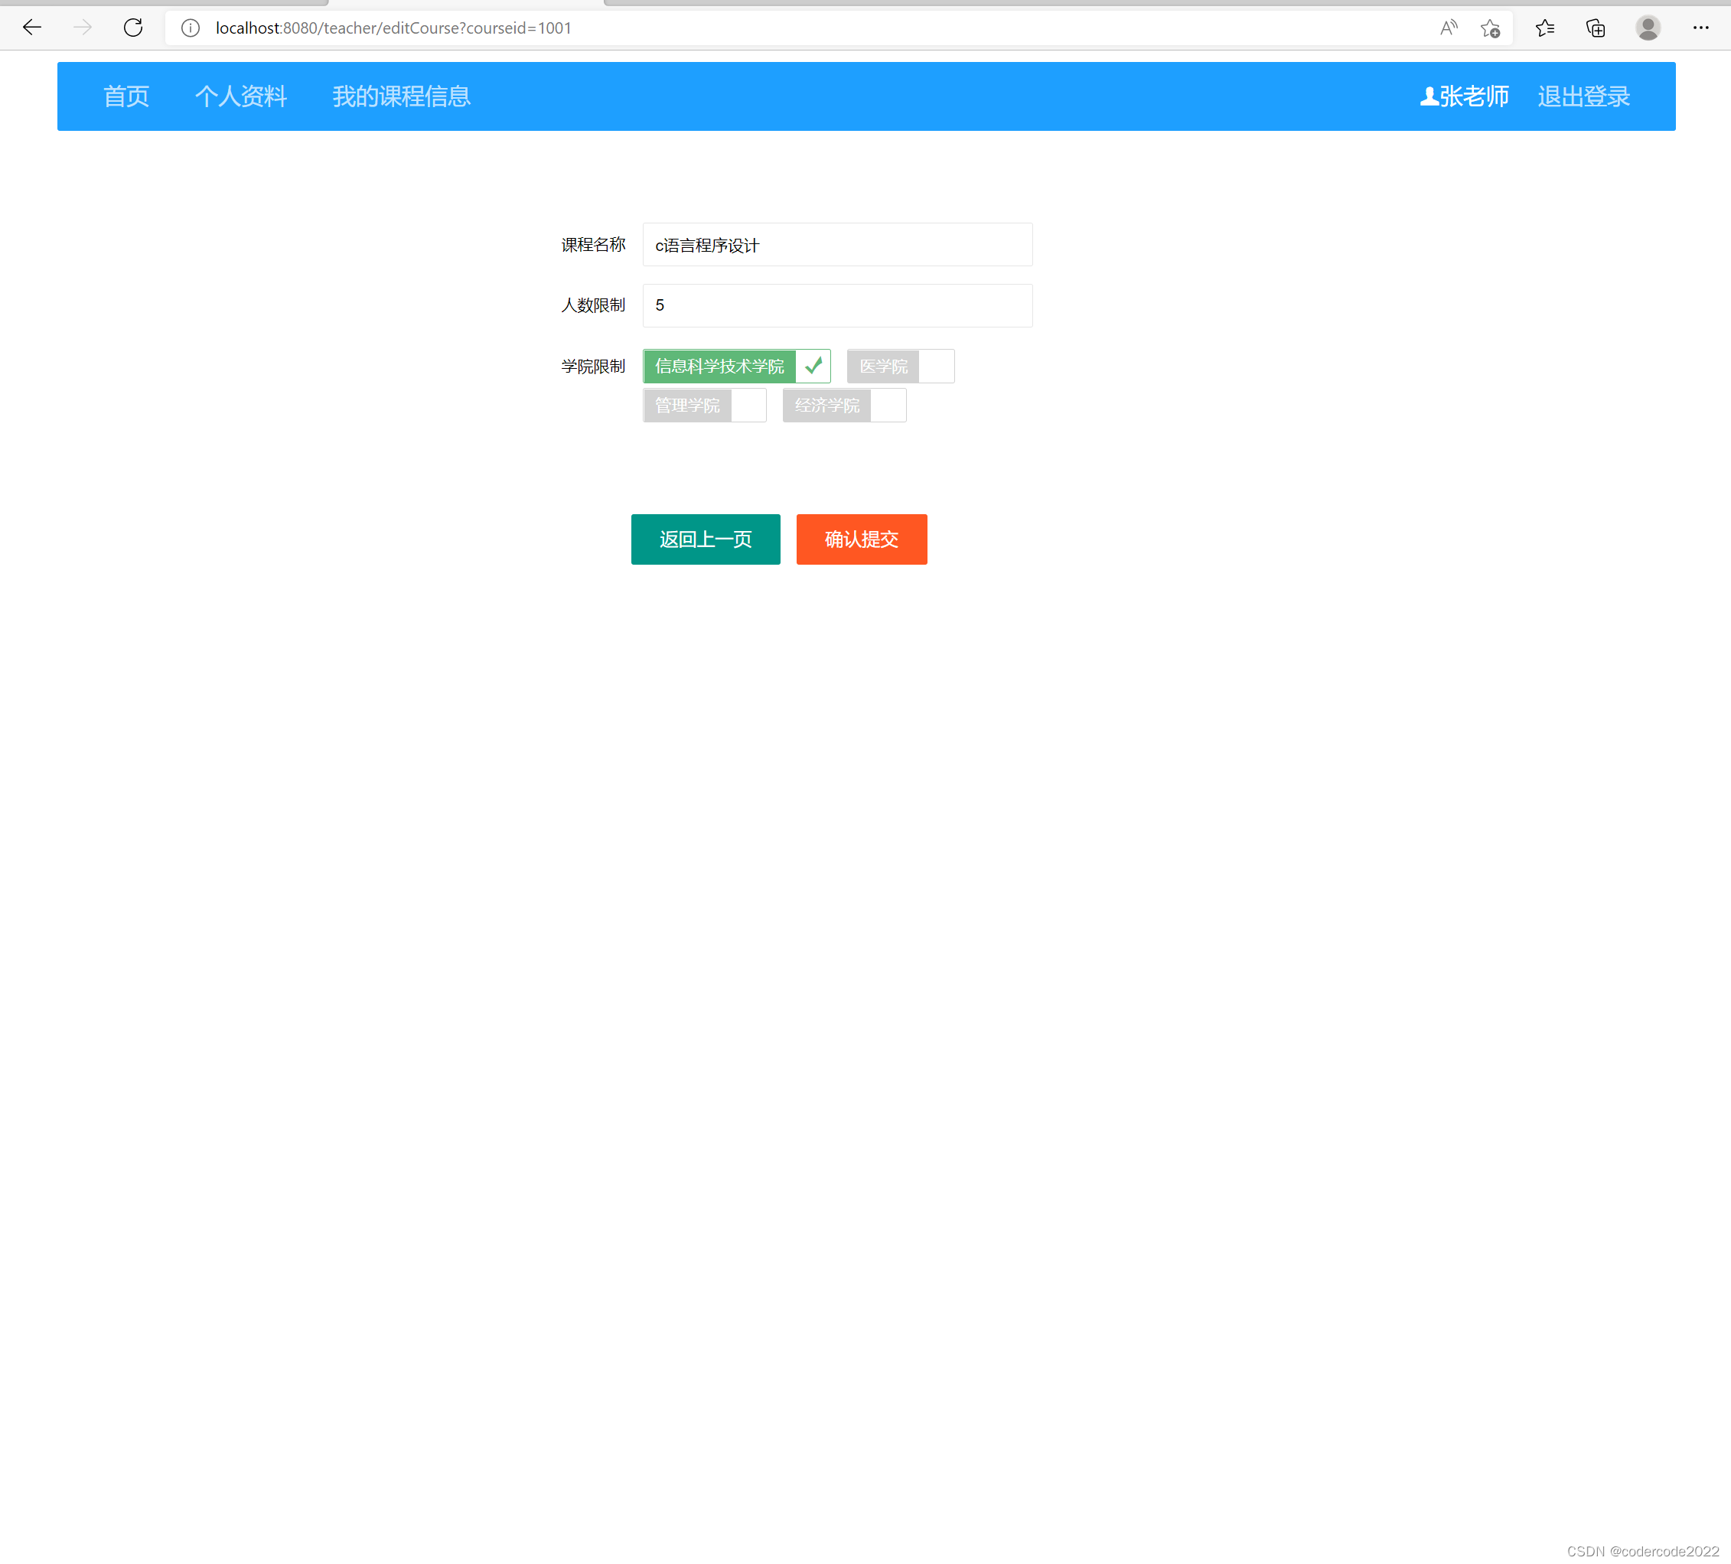Click the 返回上一页 button

(705, 539)
